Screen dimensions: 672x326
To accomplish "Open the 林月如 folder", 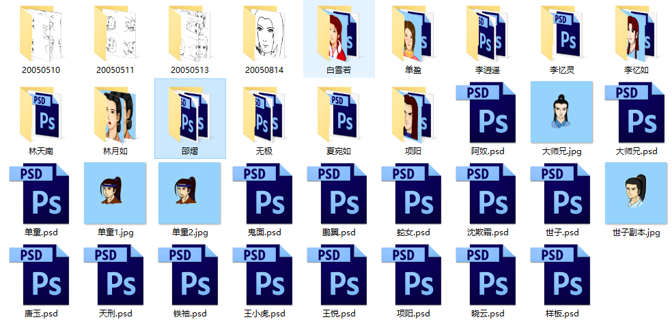I will point(115,115).
